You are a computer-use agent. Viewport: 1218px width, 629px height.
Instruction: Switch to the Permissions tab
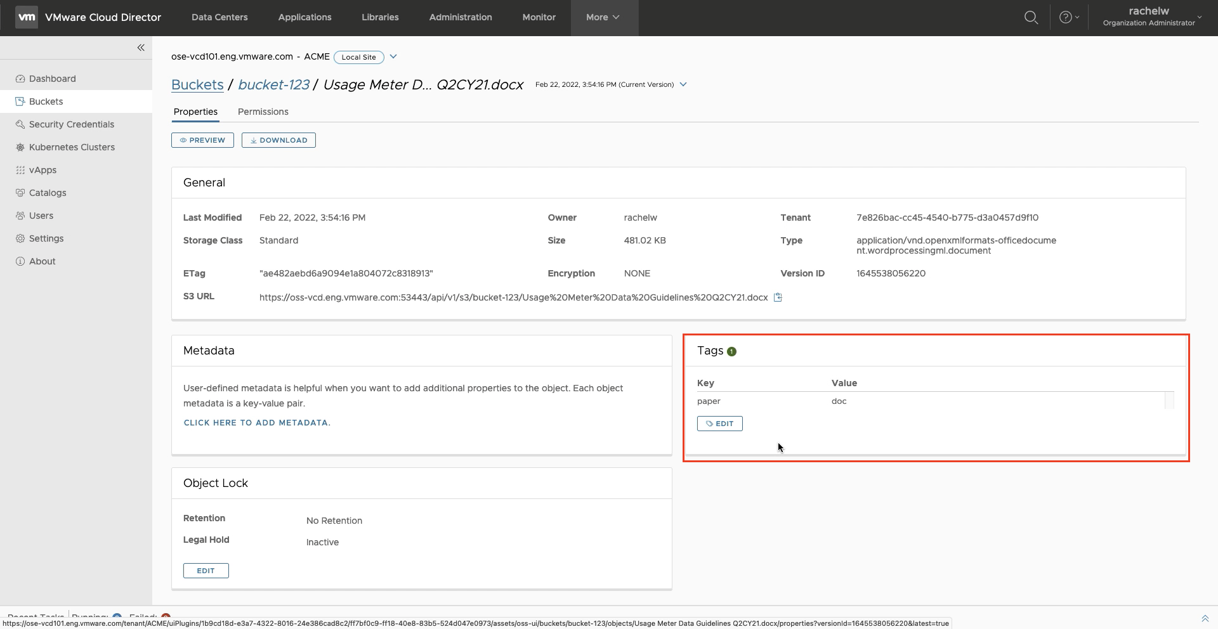[x=263, y=112]
